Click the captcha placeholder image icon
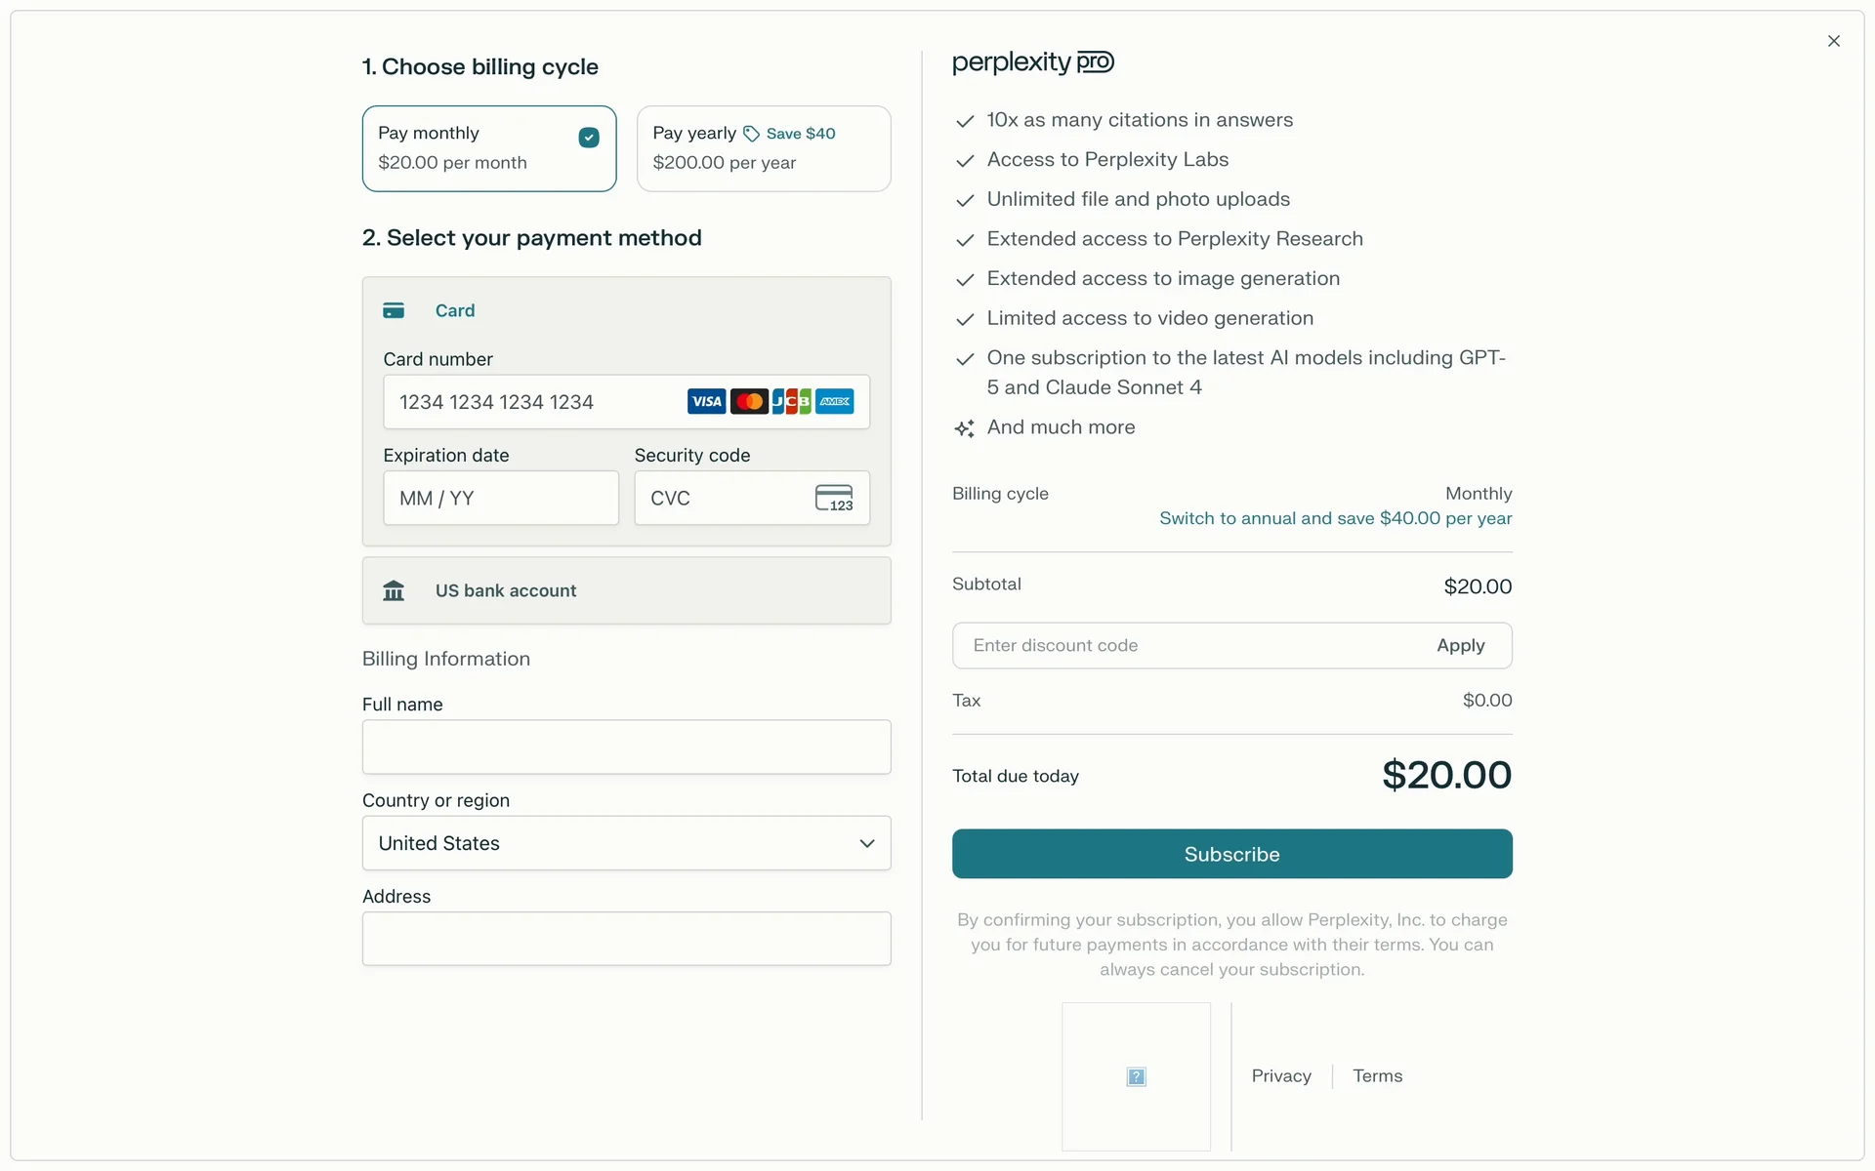This screenshot has width=1875, height=1171. pyautogui.click(x=1136, y=1076)
